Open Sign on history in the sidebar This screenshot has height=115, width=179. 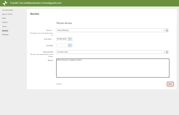click(7, 14)
